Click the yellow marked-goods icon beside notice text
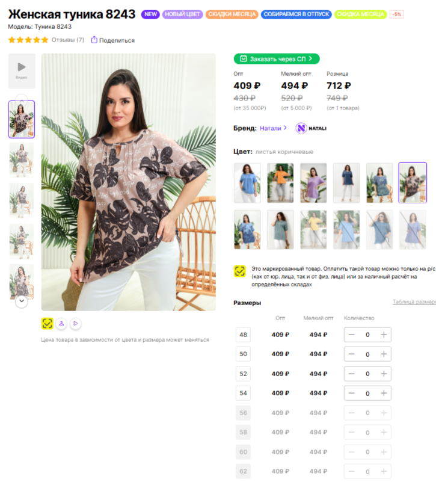 (x=240, y=271)
